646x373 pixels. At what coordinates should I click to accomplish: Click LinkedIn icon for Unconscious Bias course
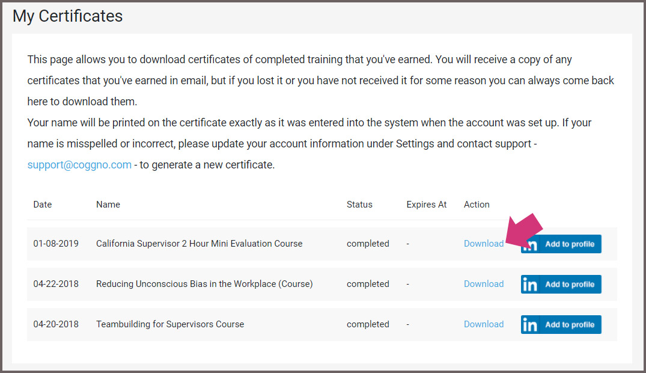click(530, 285)
